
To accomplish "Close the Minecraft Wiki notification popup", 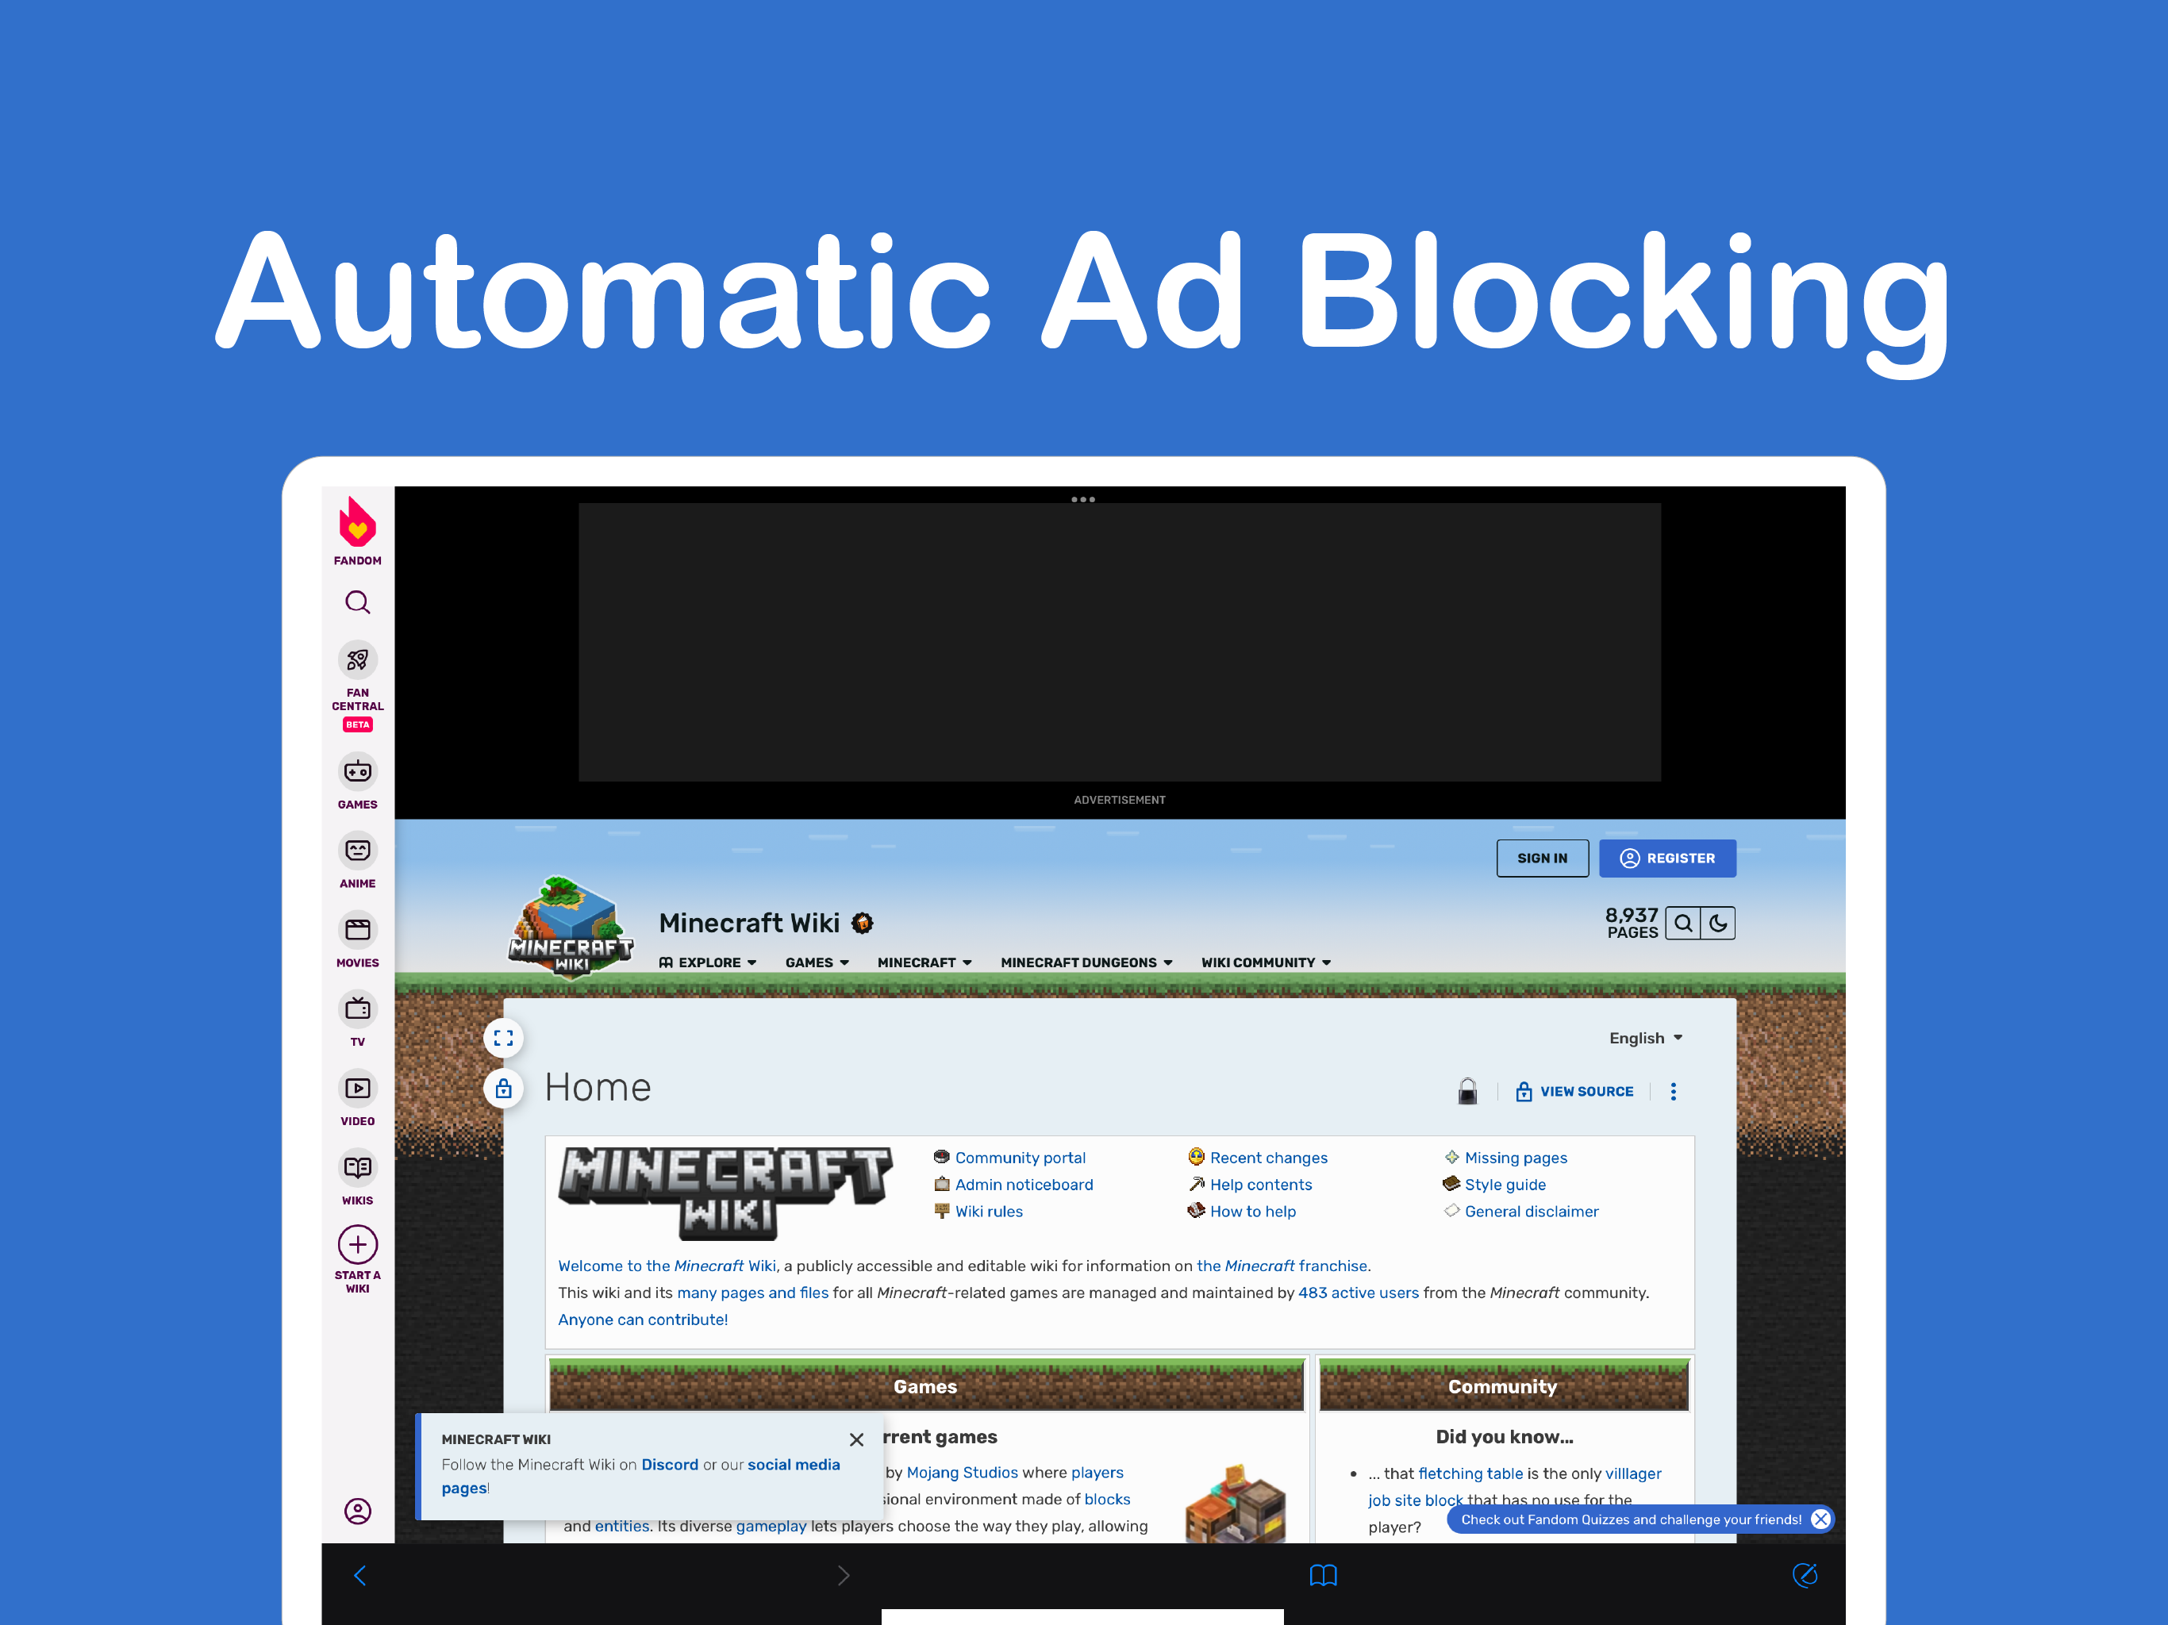I will pos(856,1440).
